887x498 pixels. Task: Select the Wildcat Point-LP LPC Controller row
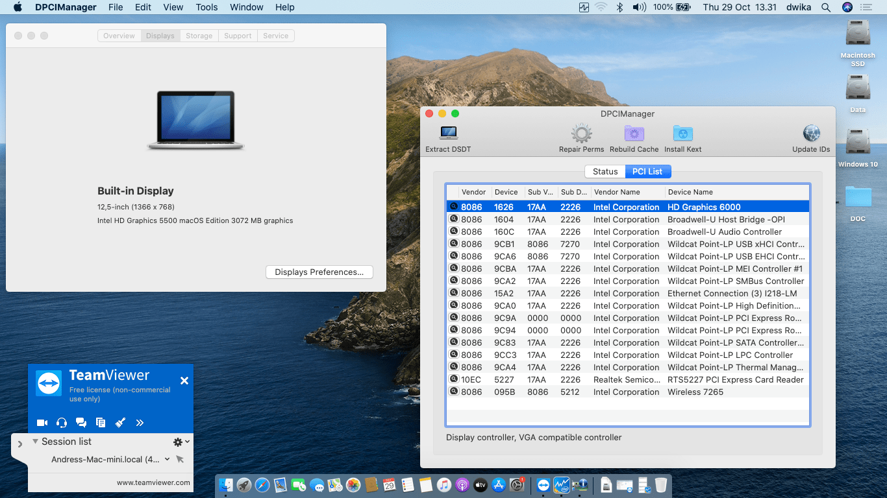(628, 355)
